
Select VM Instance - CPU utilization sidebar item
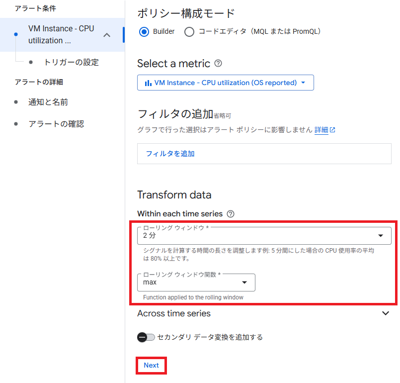tap(61, 35)
